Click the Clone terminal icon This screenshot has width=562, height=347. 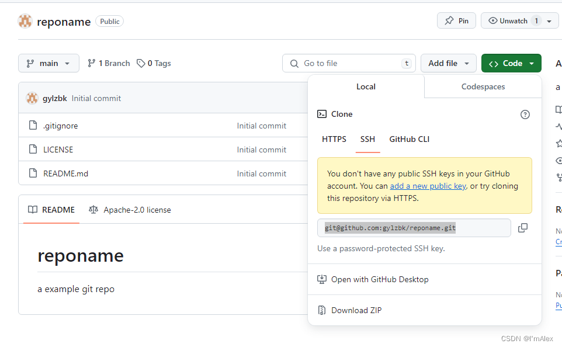point(322,114)
